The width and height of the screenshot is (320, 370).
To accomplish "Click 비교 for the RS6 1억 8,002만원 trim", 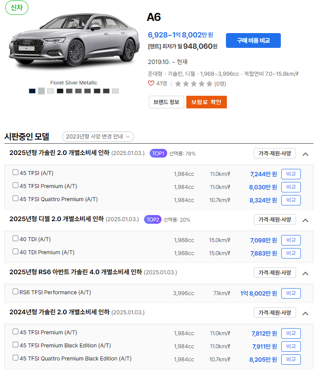I will 291,293.
